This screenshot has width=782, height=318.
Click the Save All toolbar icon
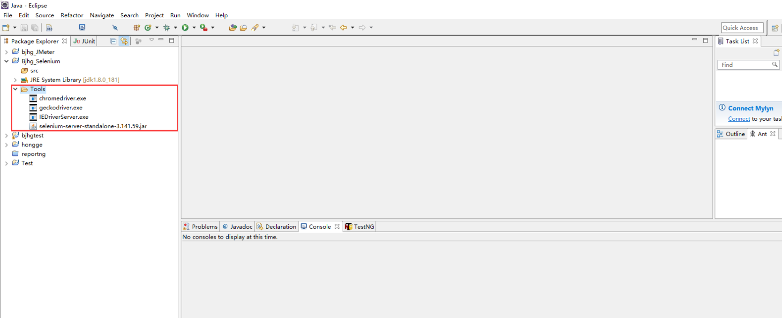[x=35, y=28]
